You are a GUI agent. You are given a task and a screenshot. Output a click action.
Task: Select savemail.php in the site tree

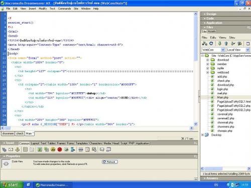tap(225, 114)
